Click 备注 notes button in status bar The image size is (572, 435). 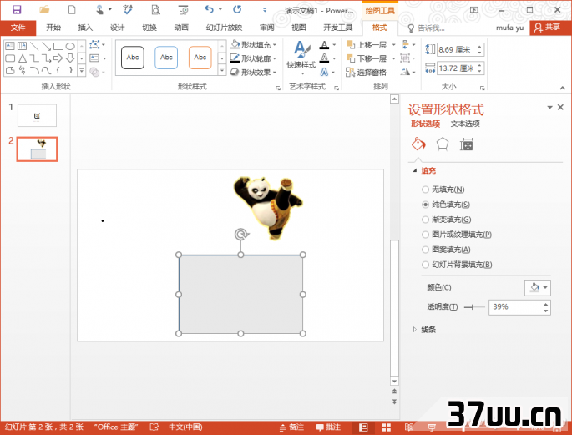click(291, 427)
